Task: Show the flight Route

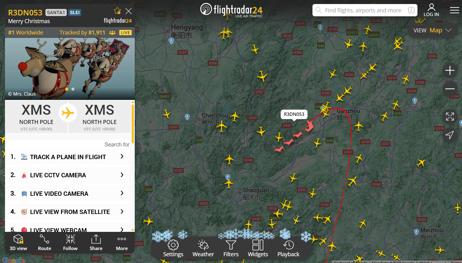Action: pyautogui.click(x=45, y=243)
